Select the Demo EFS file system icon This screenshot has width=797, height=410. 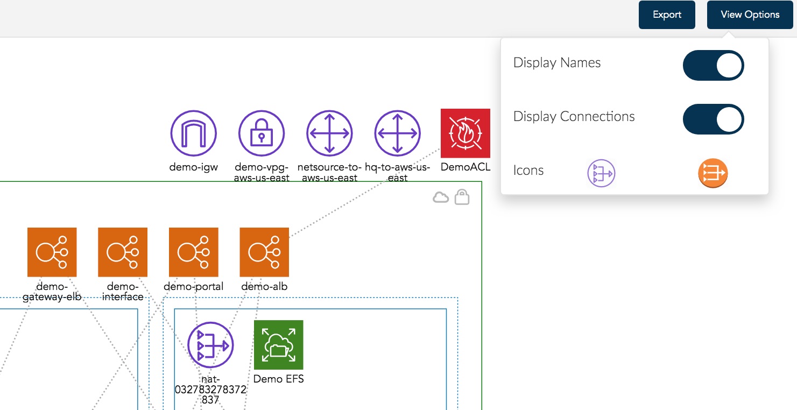pyautogui.click(x=279, y=345)
